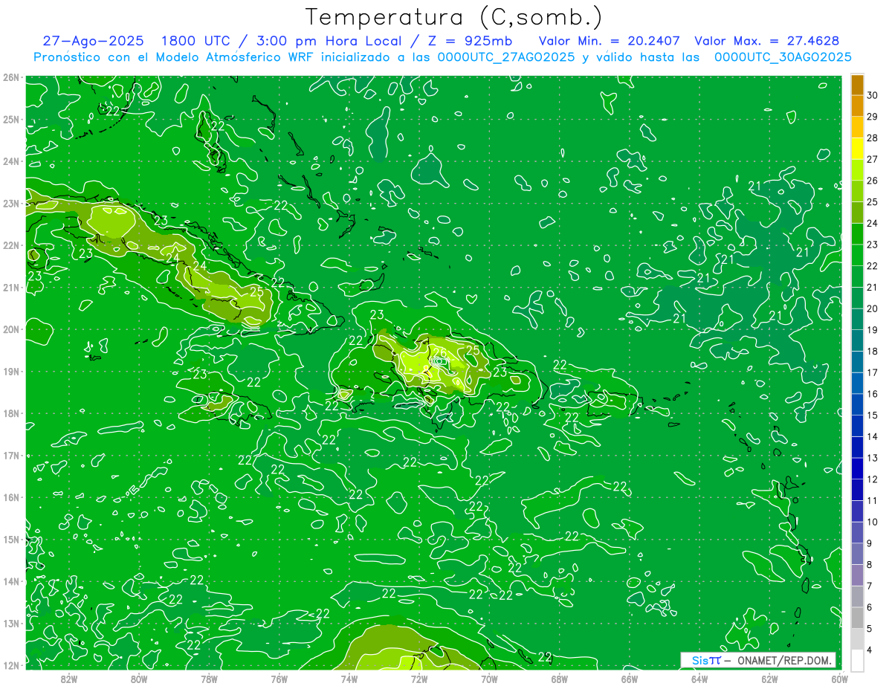Click the "21N" latitude axis label
Image resolution: width=892 pixels, height=689 pixels.
point(10,287)
